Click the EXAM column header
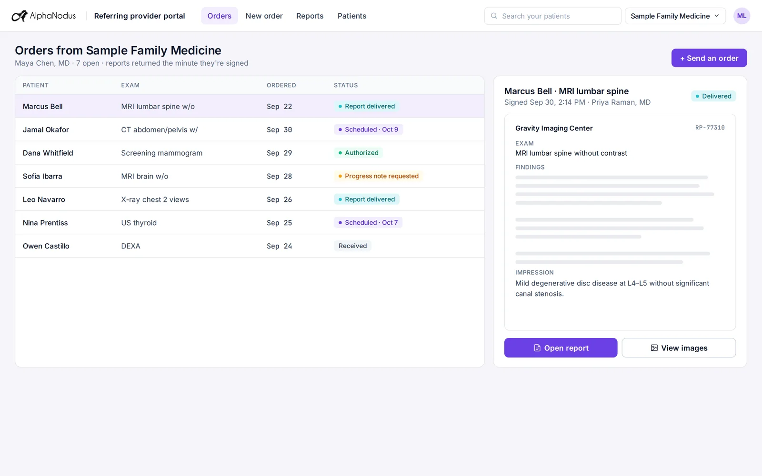 (x=130, y=85)
